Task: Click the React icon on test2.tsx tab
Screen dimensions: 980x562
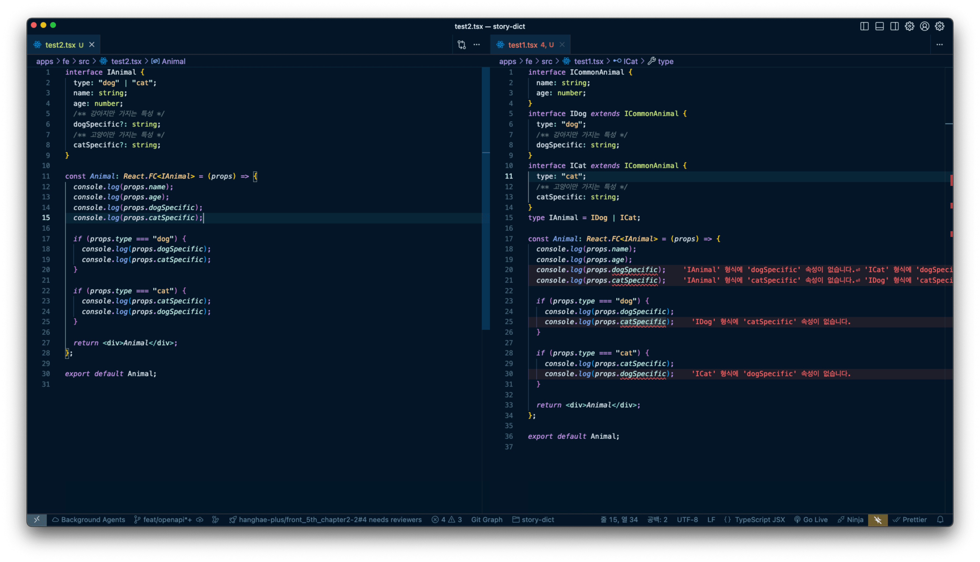Action: click(38, 45)
